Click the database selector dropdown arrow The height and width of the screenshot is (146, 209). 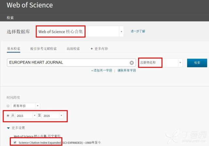(121, 32)
